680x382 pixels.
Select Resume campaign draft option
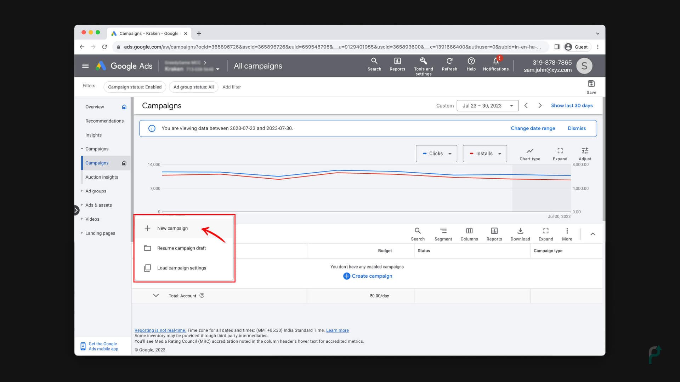click(181, 248)
